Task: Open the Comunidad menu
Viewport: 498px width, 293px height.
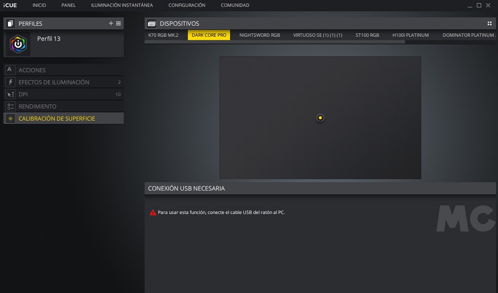Action: click(x=235, y=5)
